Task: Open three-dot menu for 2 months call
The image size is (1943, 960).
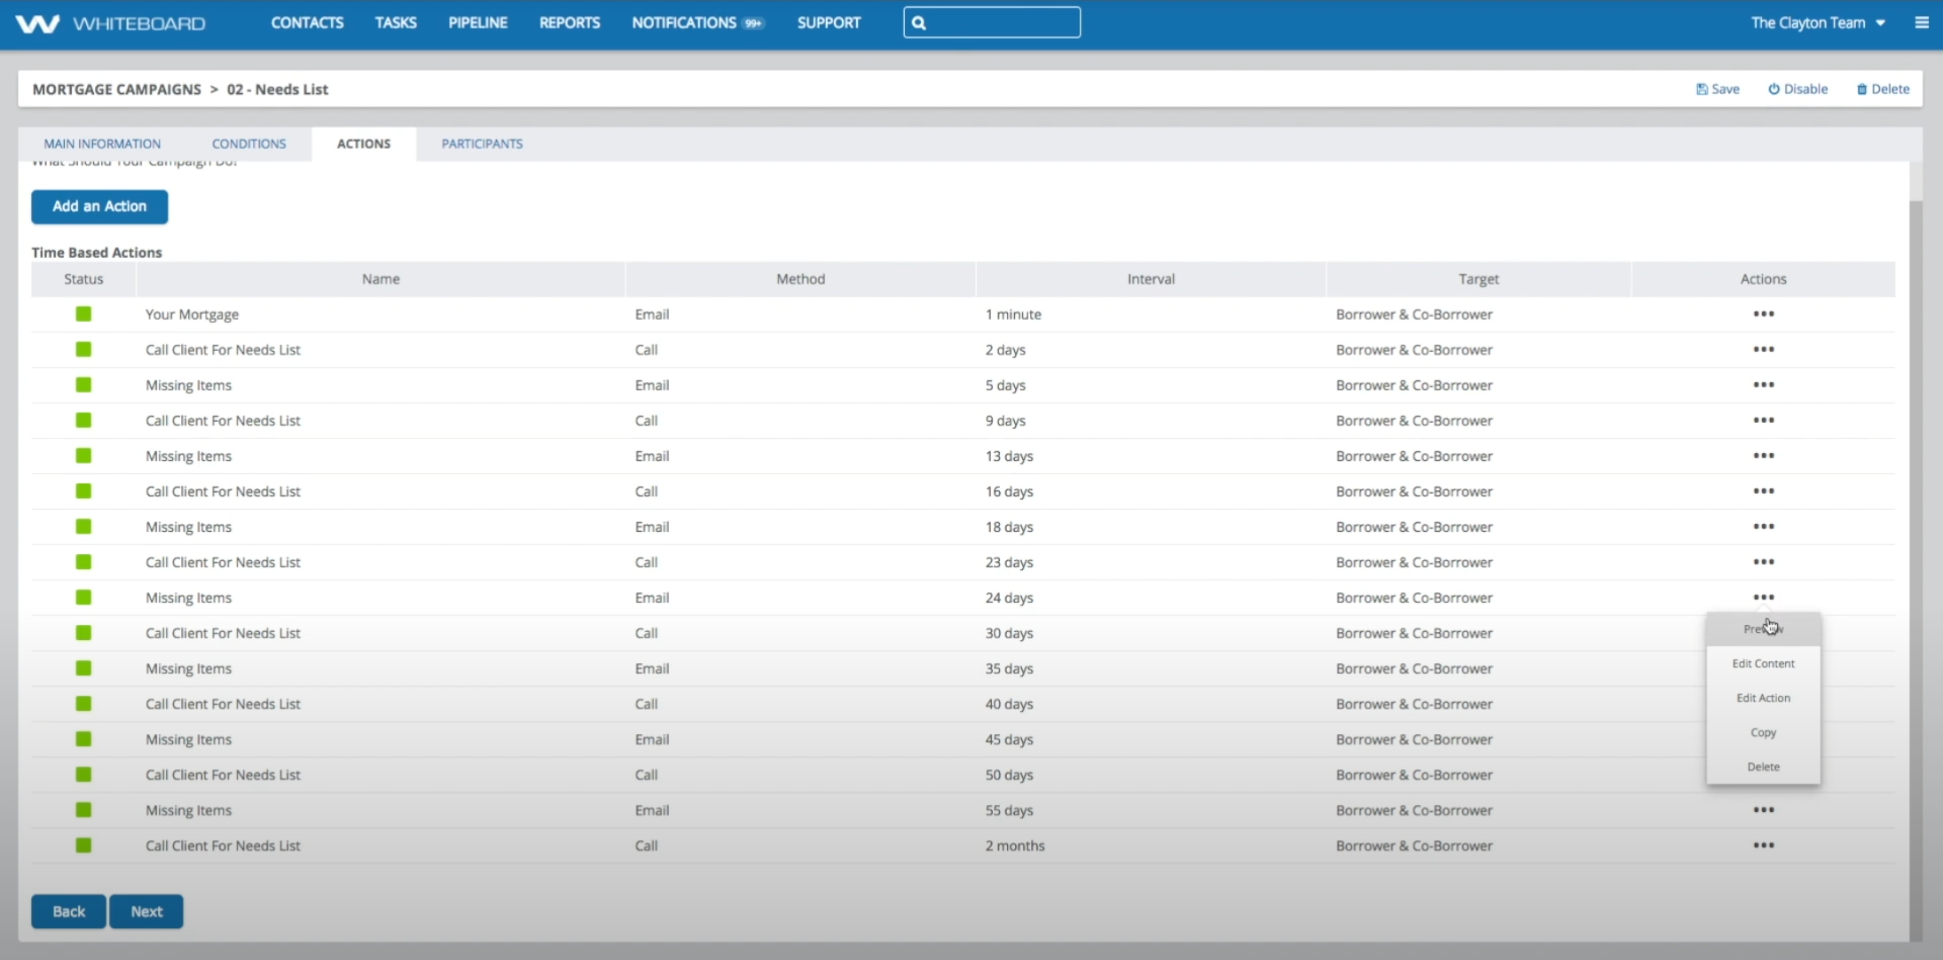Action: [1763, 846]
